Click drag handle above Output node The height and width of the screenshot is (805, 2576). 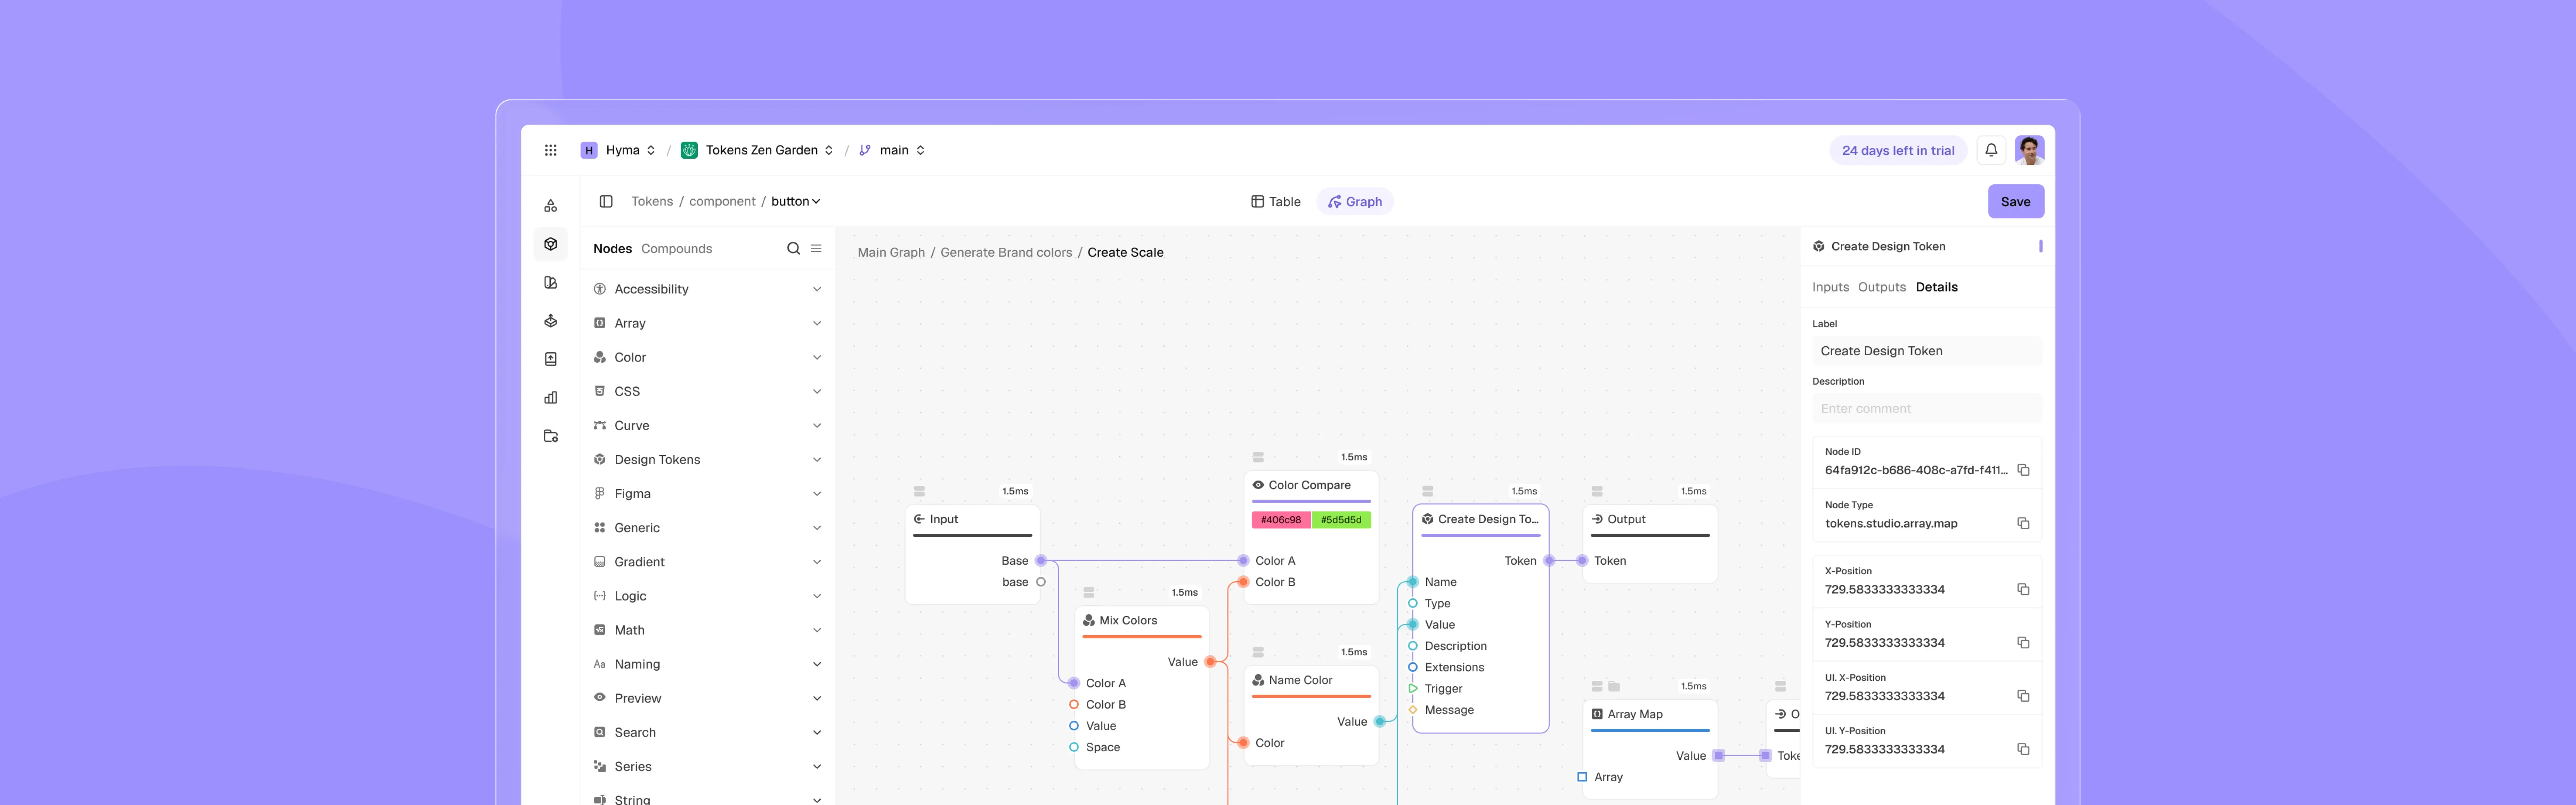[1597, 491]
